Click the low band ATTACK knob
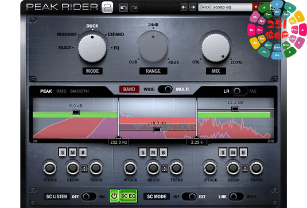Screen dimensions: 307x208 coord(50,168)
